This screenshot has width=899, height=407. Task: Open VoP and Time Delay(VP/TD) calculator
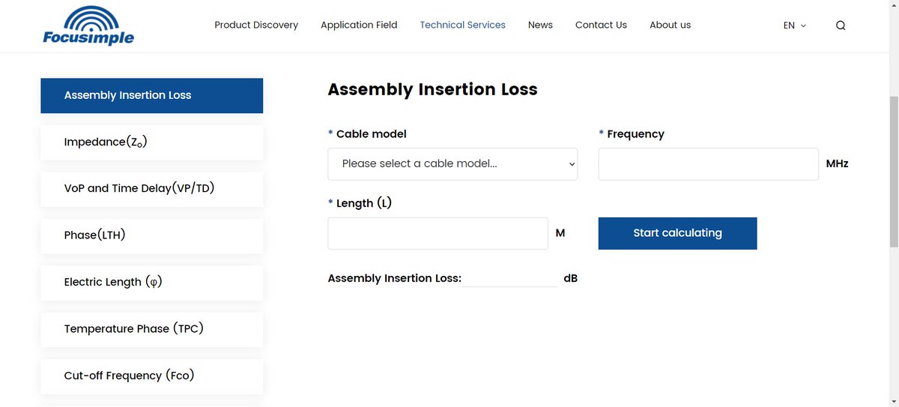click(x=152, y=189)
